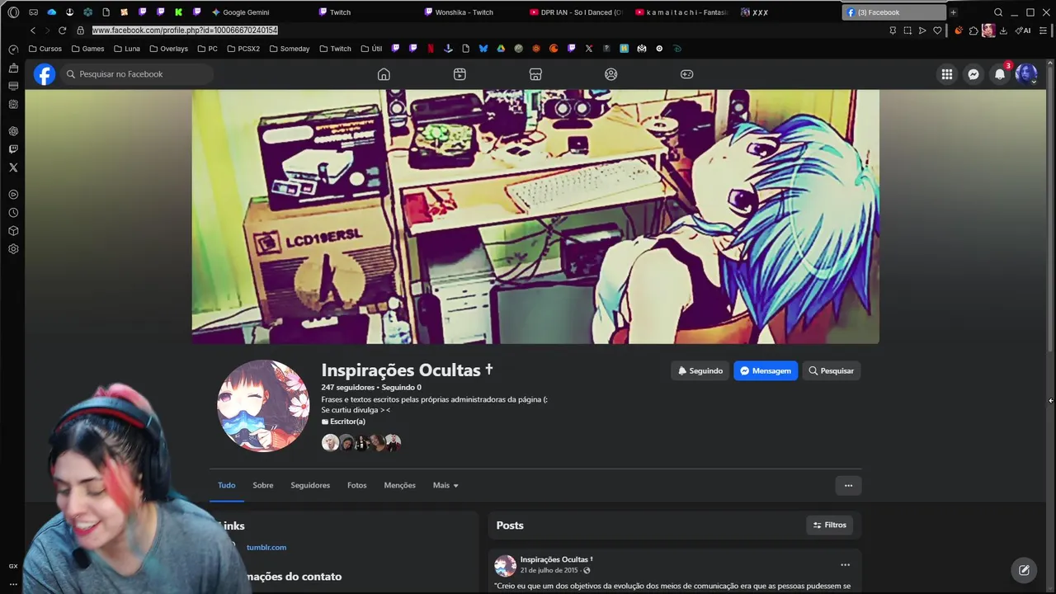The height and width of the screenshot is (594, 1056).
Task: Select the Tudo profile tab
Action: click(x=227, y=485)
